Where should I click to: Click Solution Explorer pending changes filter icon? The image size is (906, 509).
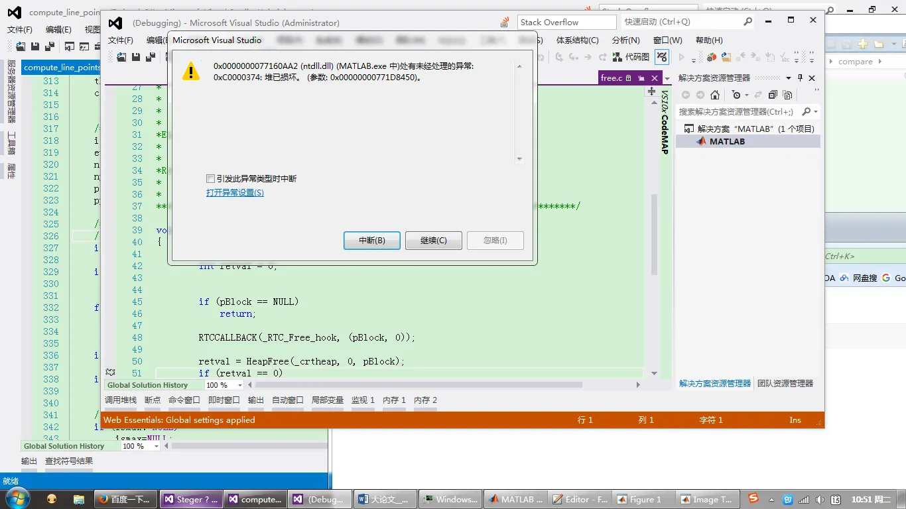point(736,95)
